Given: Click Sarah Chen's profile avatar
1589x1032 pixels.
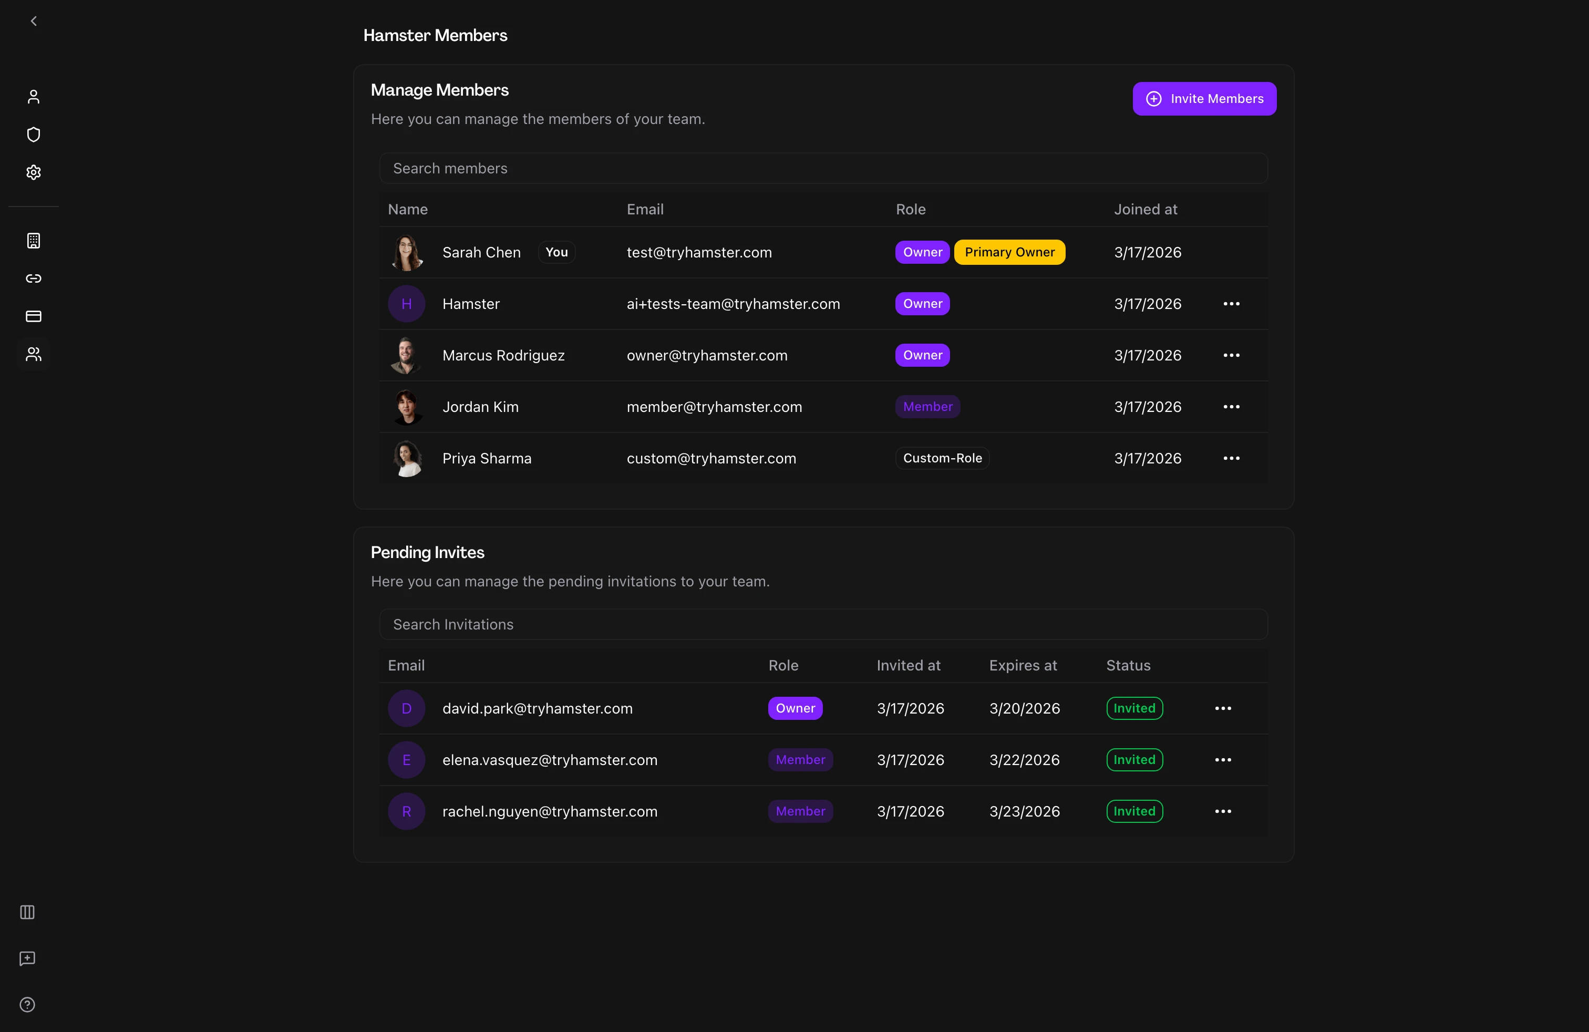Looking at the screenshot, I should [x=407, y=252].
